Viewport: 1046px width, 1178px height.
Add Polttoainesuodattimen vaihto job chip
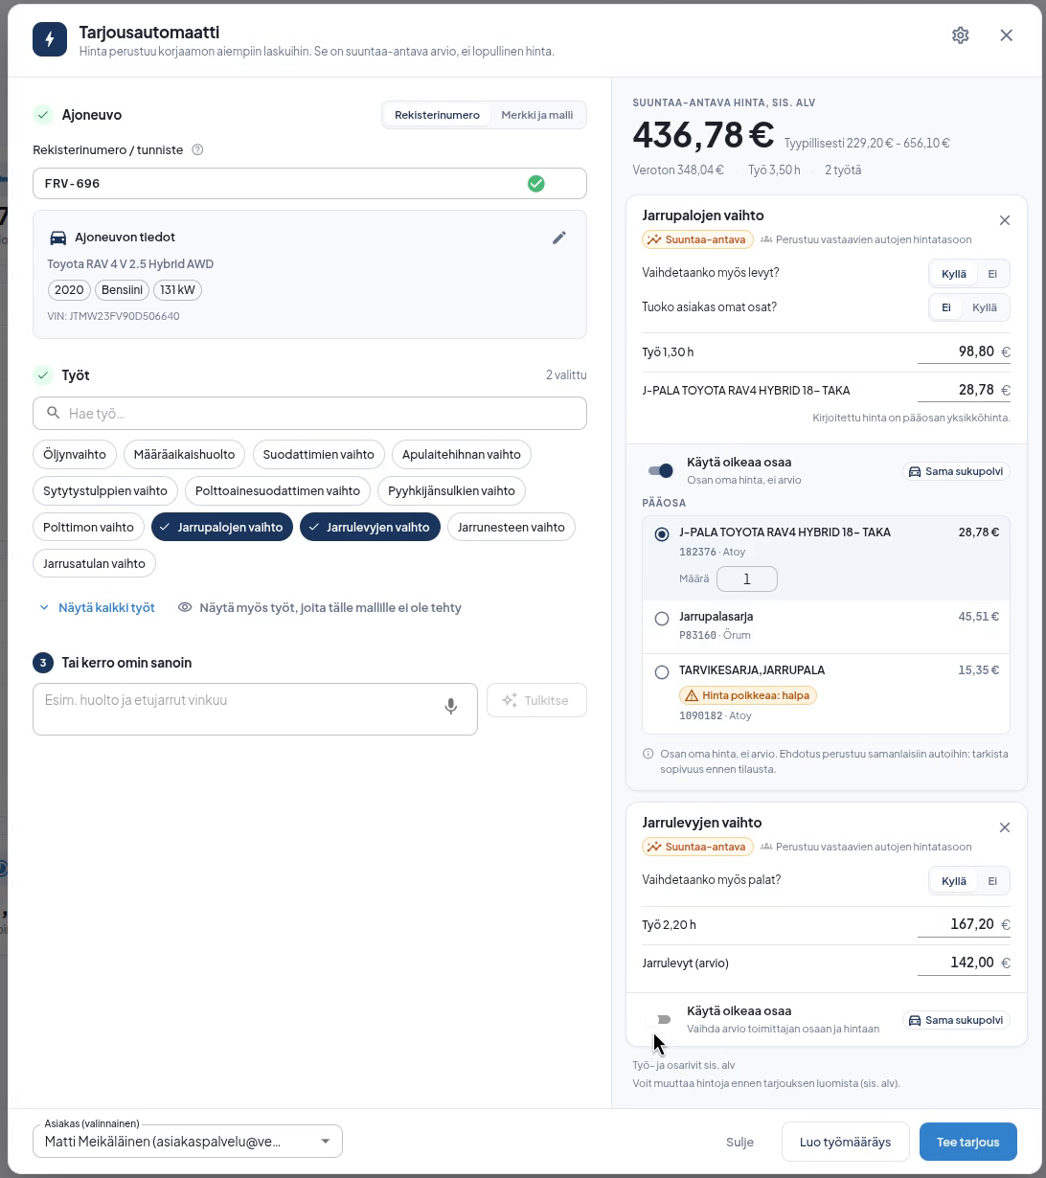pyautogui.click(x=278, y=490)
